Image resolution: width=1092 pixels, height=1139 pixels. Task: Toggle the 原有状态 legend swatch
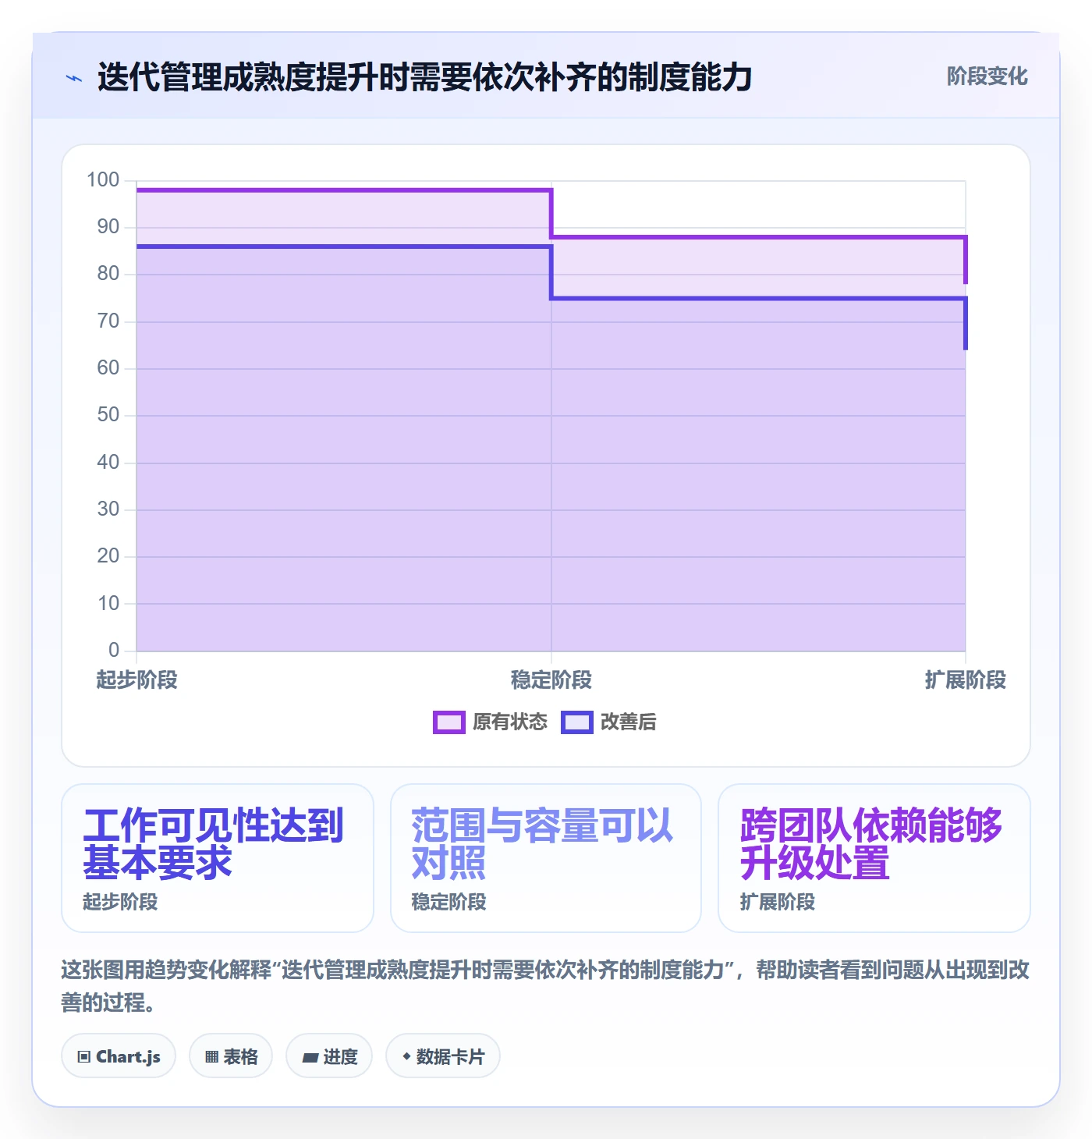pyautogui.click(x=448, y=722)
